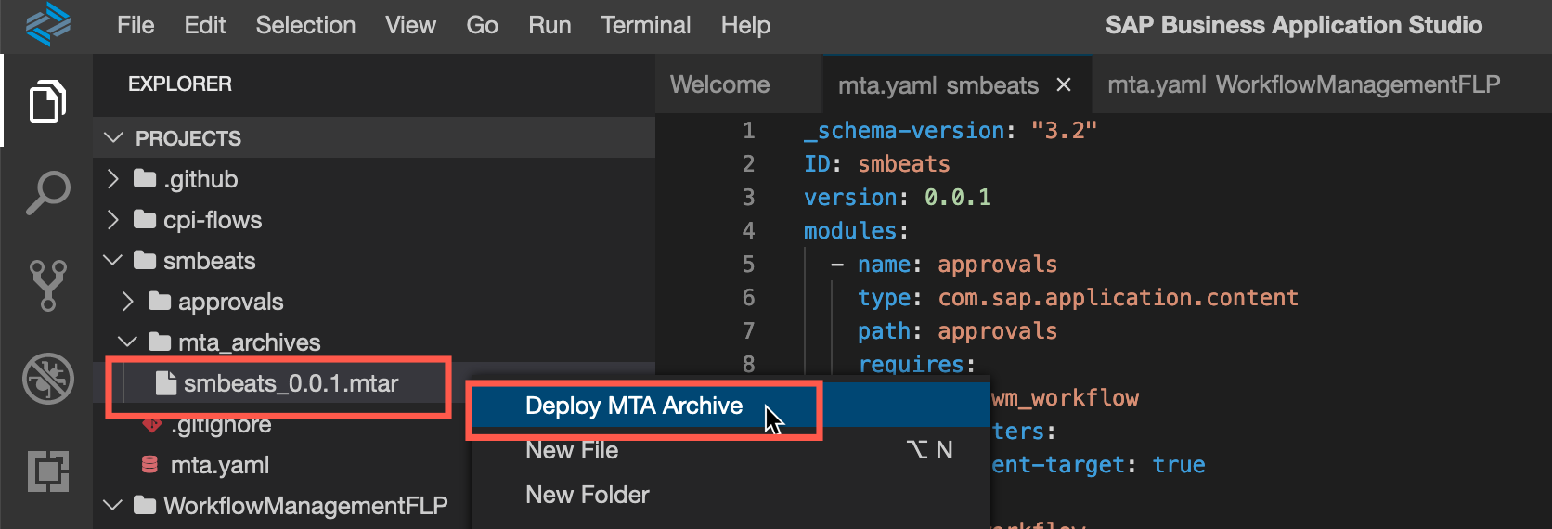
Task: Click the .github folder icon
Action: tap(144, 178)
